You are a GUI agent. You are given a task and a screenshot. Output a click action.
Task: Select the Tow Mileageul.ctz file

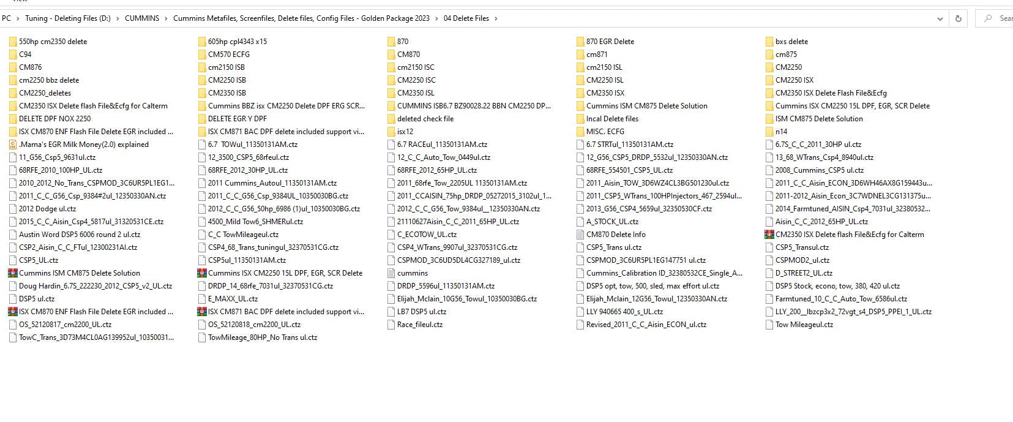pos(804,325)
